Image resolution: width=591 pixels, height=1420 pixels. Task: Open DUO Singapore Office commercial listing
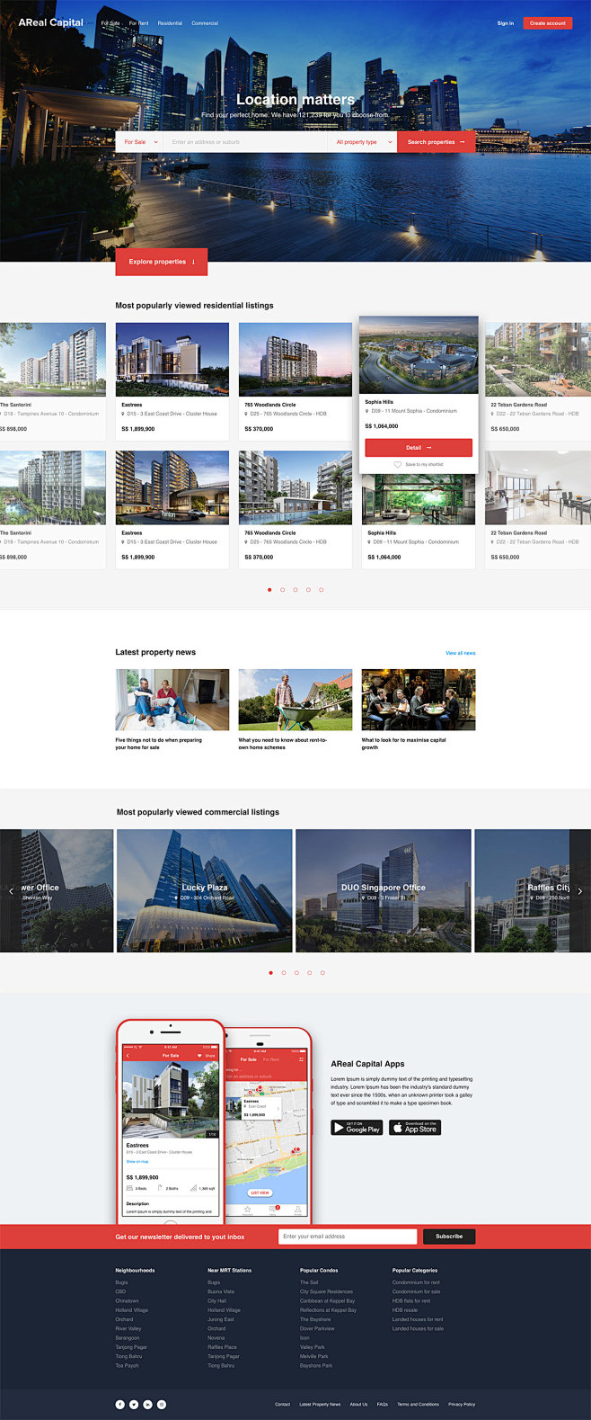pyautogui.click(x=384, y=890)
